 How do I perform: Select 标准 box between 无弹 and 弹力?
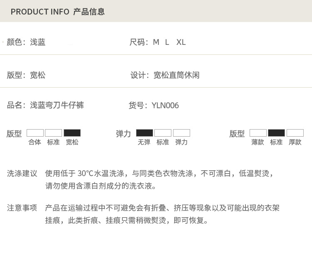(x=163, y=133)
